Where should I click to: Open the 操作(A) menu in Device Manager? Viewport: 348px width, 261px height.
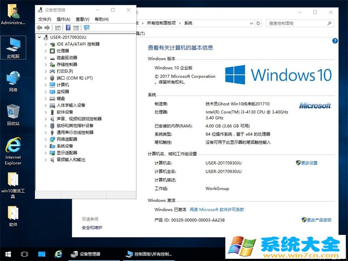(x=64, y=19)
